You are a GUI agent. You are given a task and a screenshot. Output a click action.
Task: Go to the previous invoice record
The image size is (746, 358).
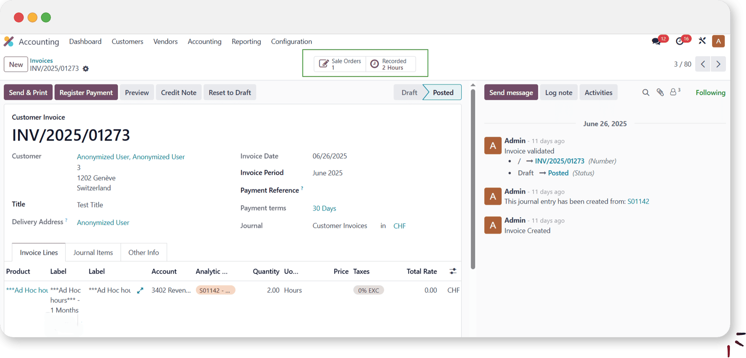[x=703, y=64]
